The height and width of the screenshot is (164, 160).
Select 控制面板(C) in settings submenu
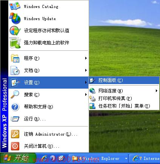124,80
